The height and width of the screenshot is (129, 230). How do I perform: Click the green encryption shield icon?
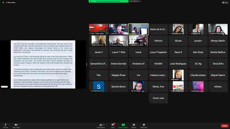coord(3,2)
